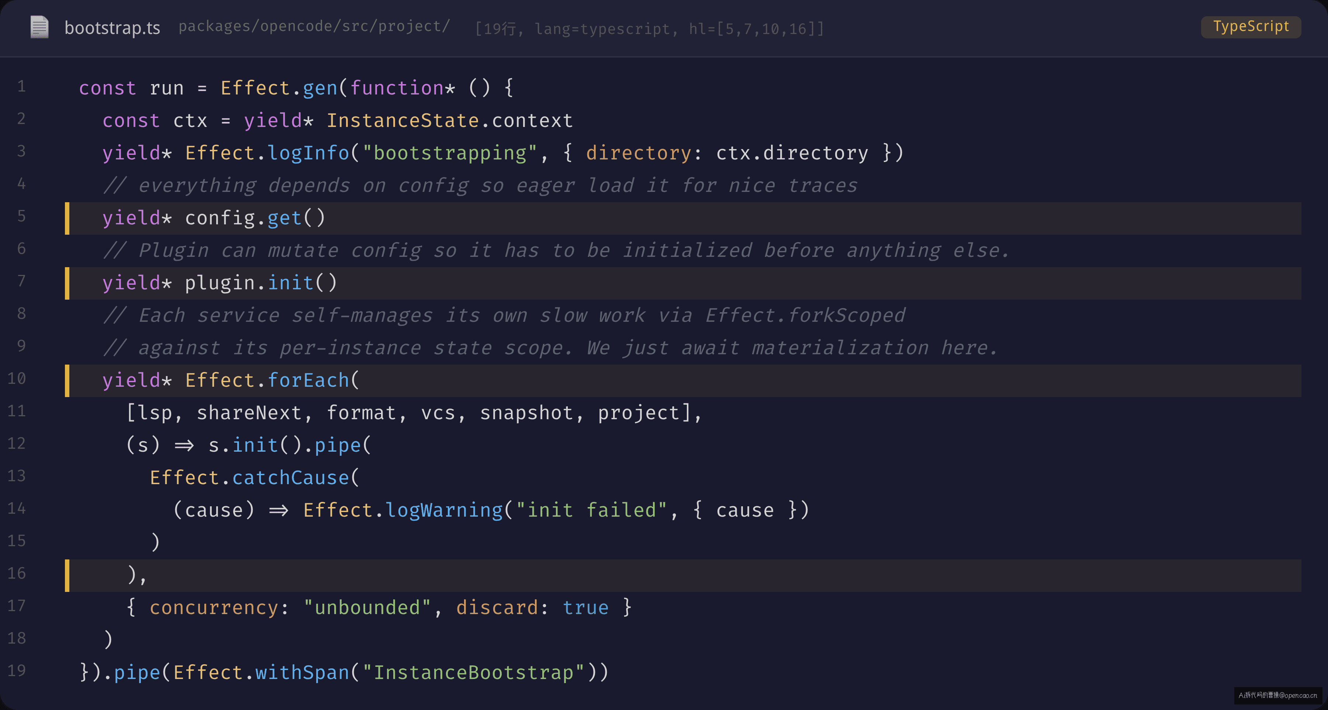Click comment 'everything depends on config'
Screen dimensions: 1328x710
pos(480,185)
